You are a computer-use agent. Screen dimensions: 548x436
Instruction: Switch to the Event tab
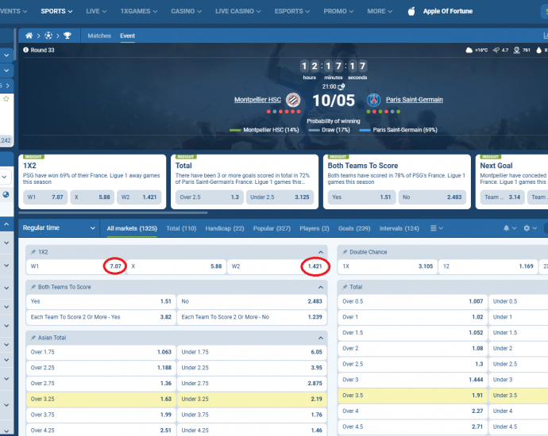128,36
